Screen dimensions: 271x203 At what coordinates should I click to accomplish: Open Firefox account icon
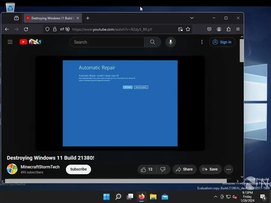[219, 29]
